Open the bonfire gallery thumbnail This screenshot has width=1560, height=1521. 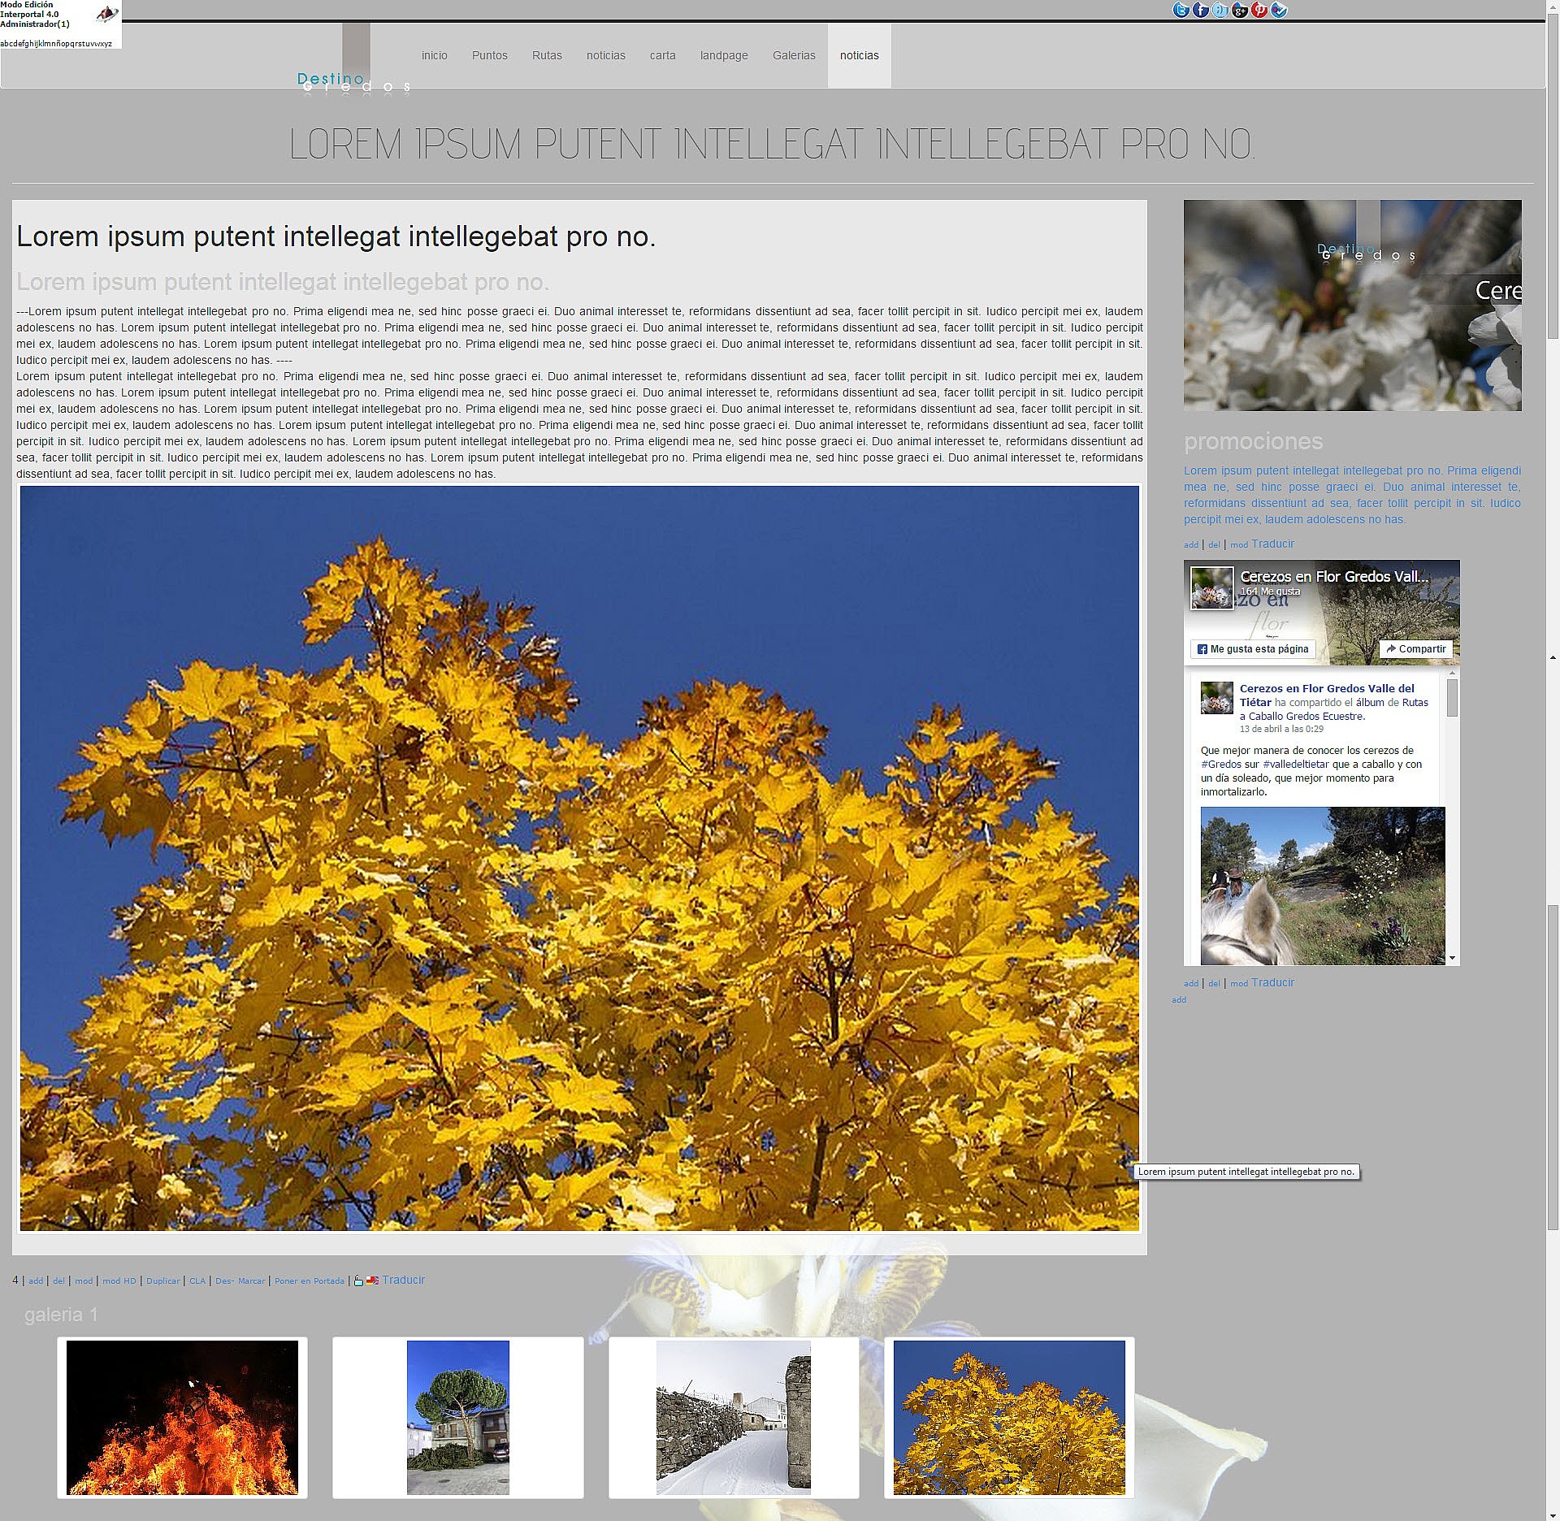click(x=182, y=1417)
